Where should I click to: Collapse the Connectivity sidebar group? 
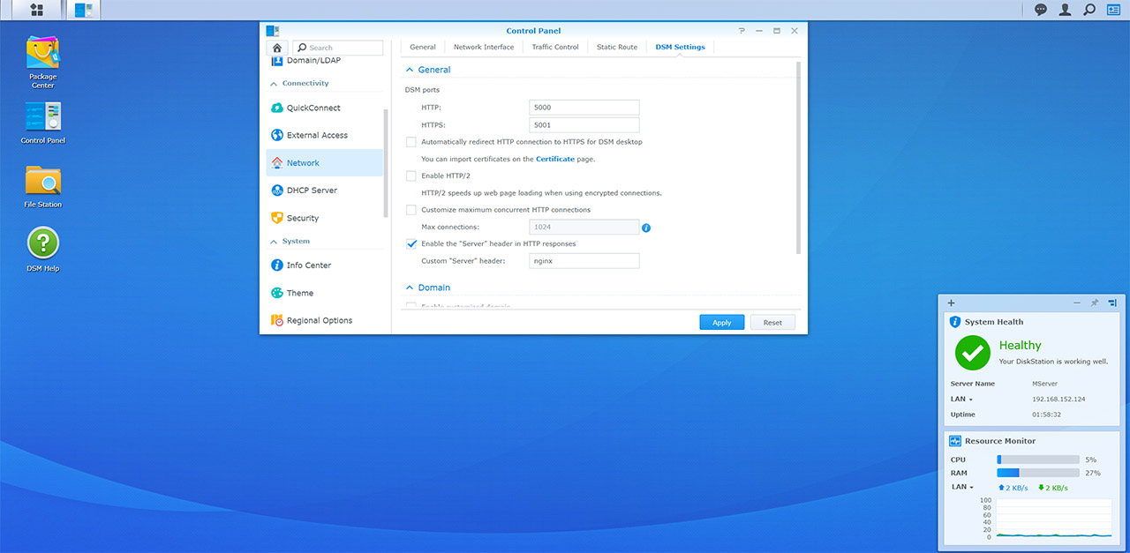[x=273, y=84]
